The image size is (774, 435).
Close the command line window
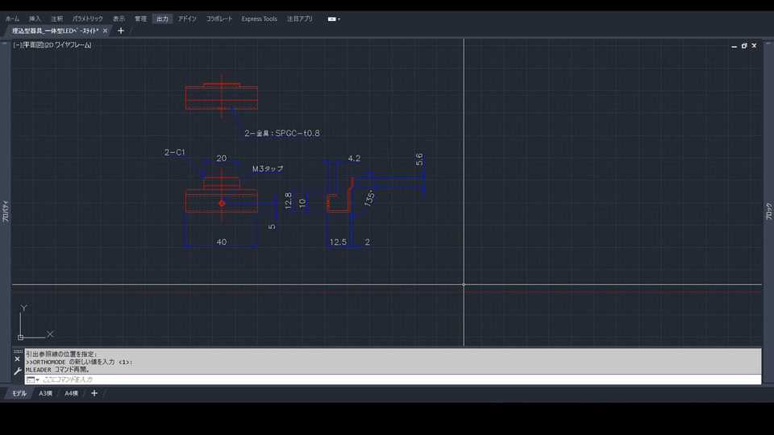pos(18,359)
